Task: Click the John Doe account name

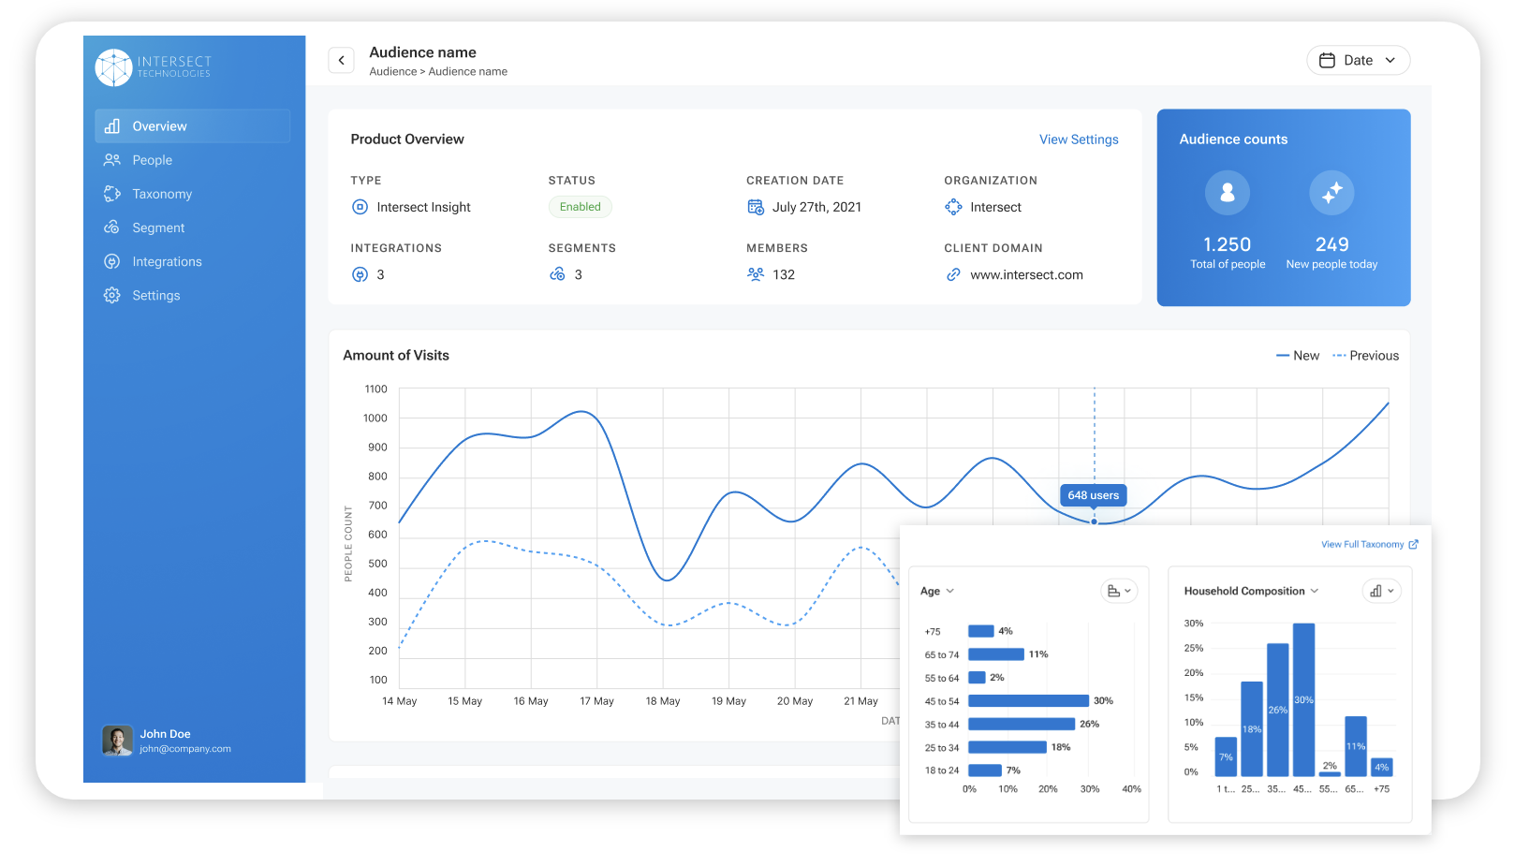Action: 166,734
